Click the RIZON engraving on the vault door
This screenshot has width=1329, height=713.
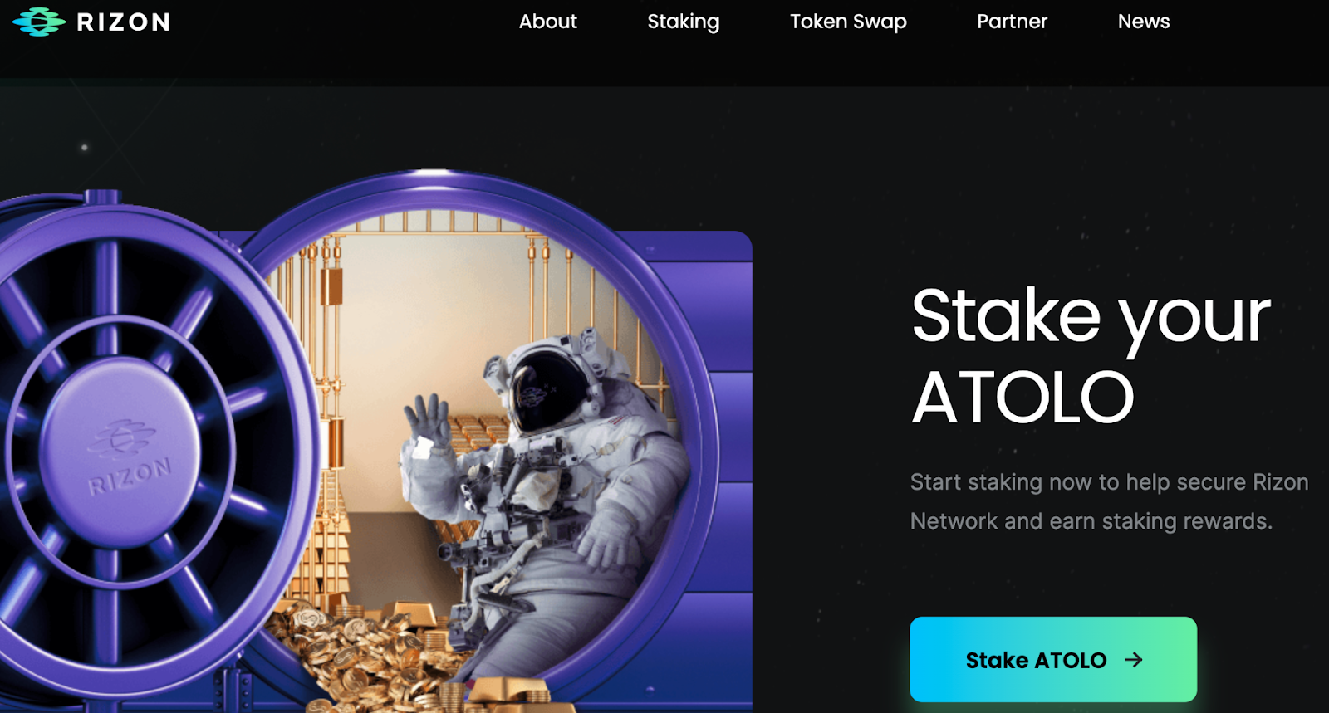[130, 476]
